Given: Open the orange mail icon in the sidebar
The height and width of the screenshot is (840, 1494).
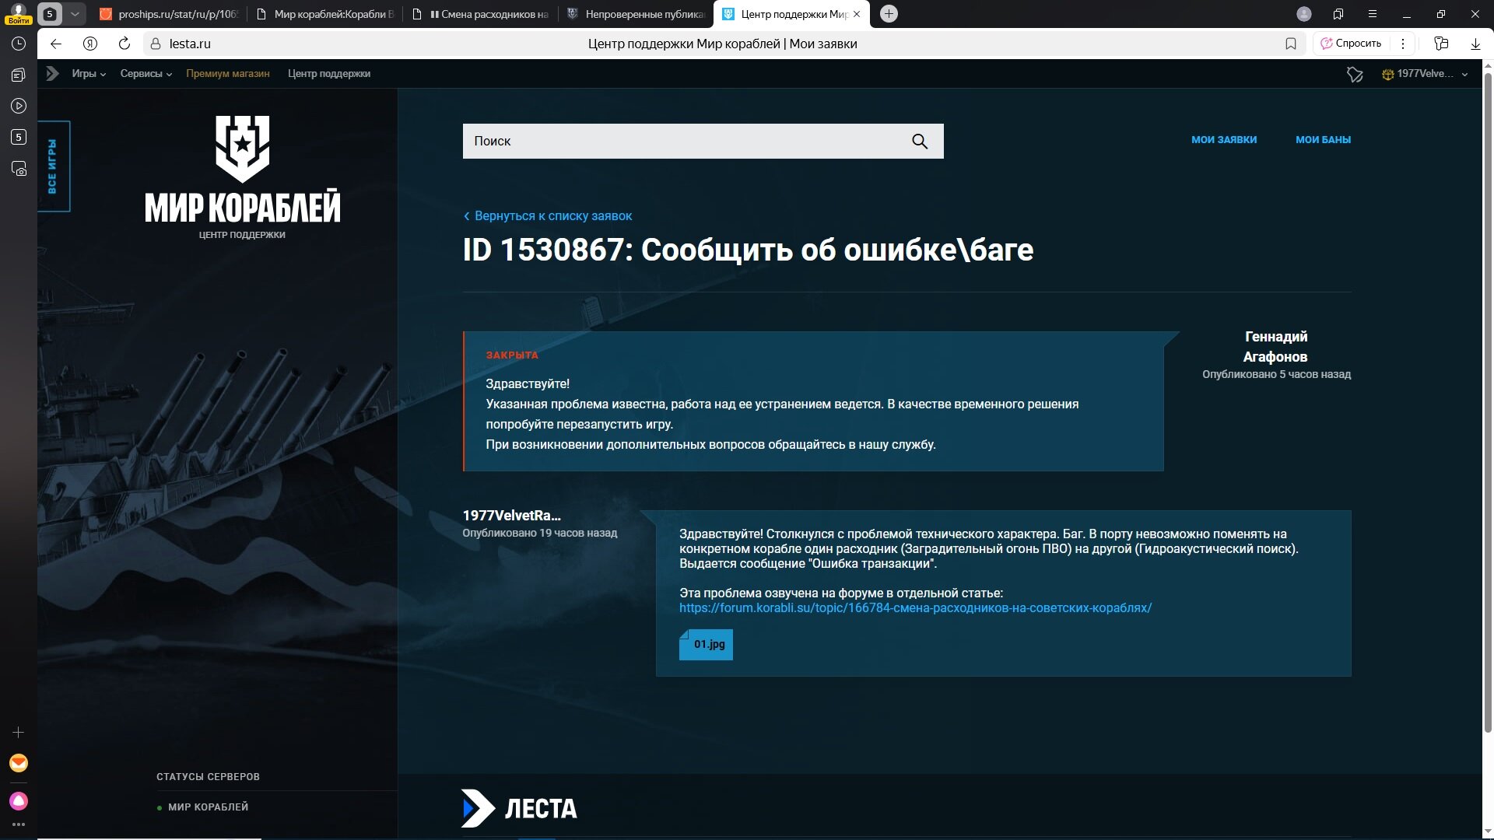Looking at the screenshot, I should pos(19,763).
